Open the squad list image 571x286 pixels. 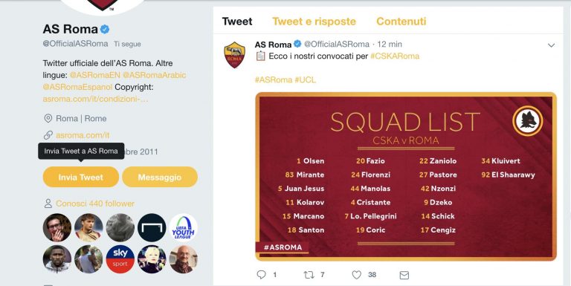tap(406, 177)
